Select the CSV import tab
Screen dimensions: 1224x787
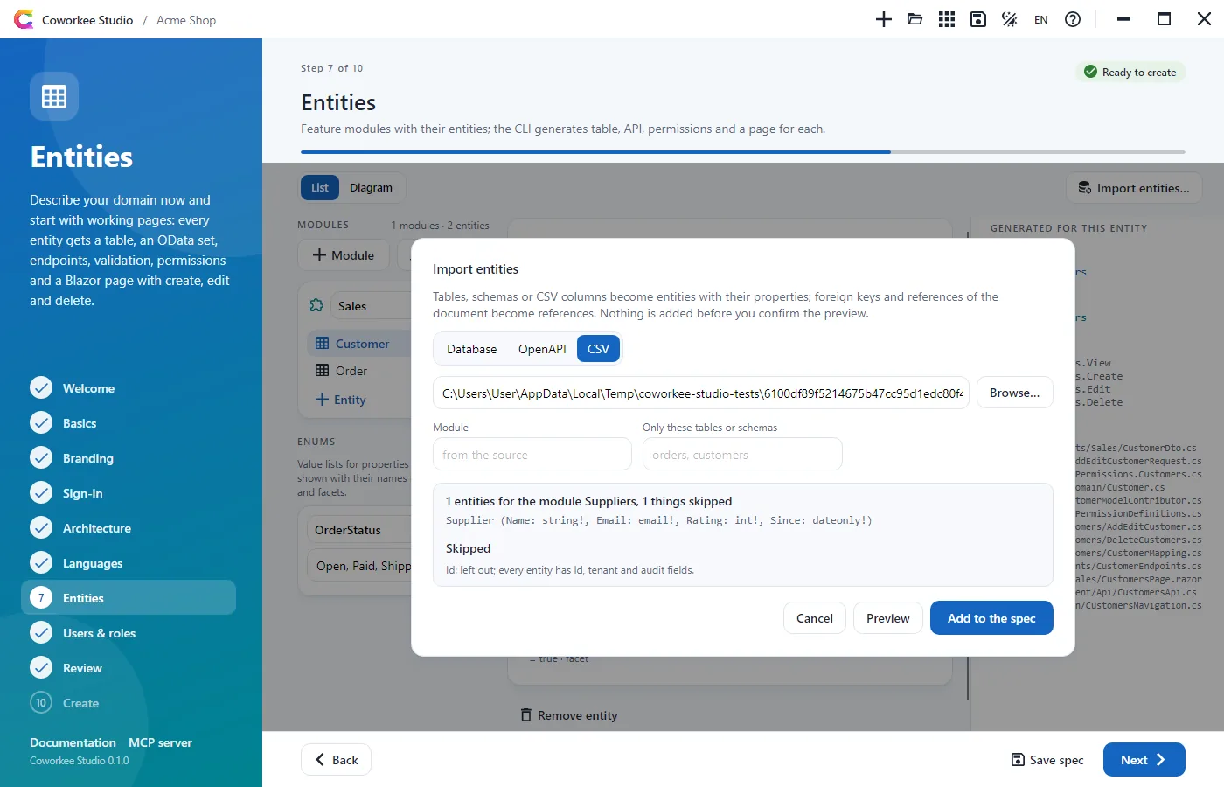pyautogui.click(x=598, y=349)
